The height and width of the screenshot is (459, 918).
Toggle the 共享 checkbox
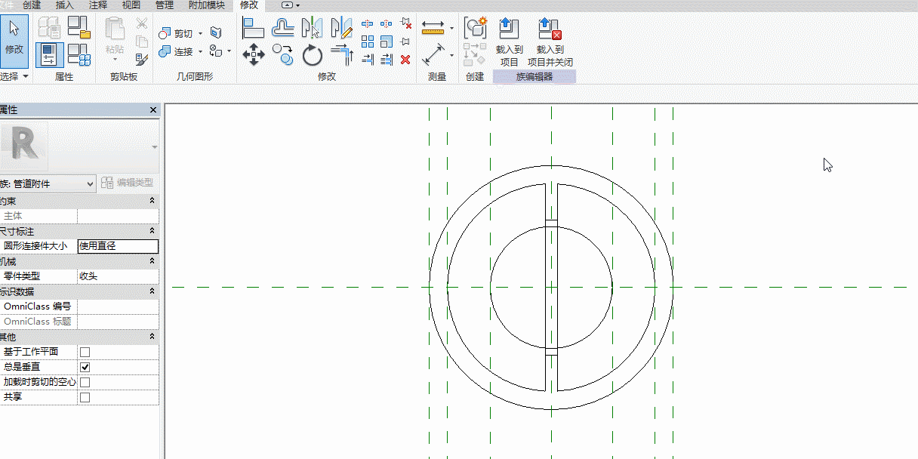tap(85, 397)
